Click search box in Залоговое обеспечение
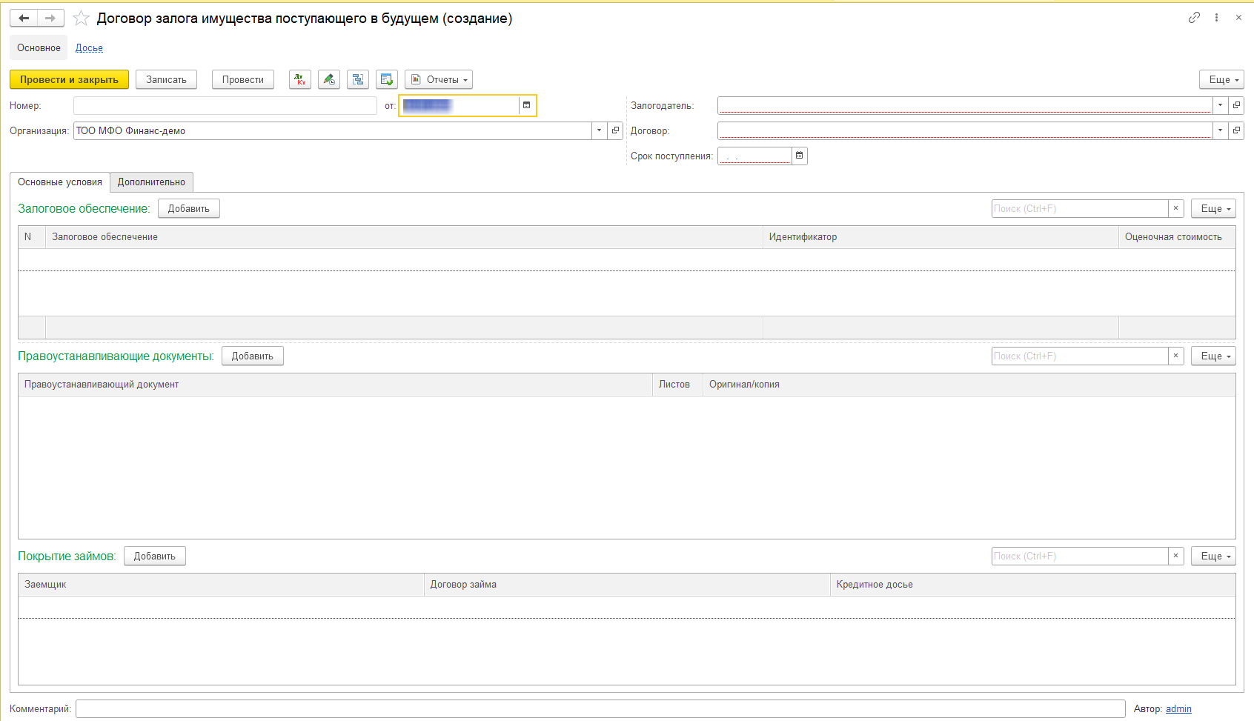The width and height of the screenshot is (1254, 721). coord(1080,208)
